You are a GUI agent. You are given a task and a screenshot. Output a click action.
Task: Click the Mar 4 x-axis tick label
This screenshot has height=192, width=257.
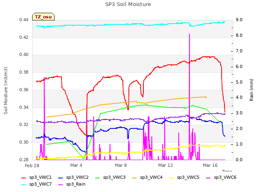[x=76, y=165]
